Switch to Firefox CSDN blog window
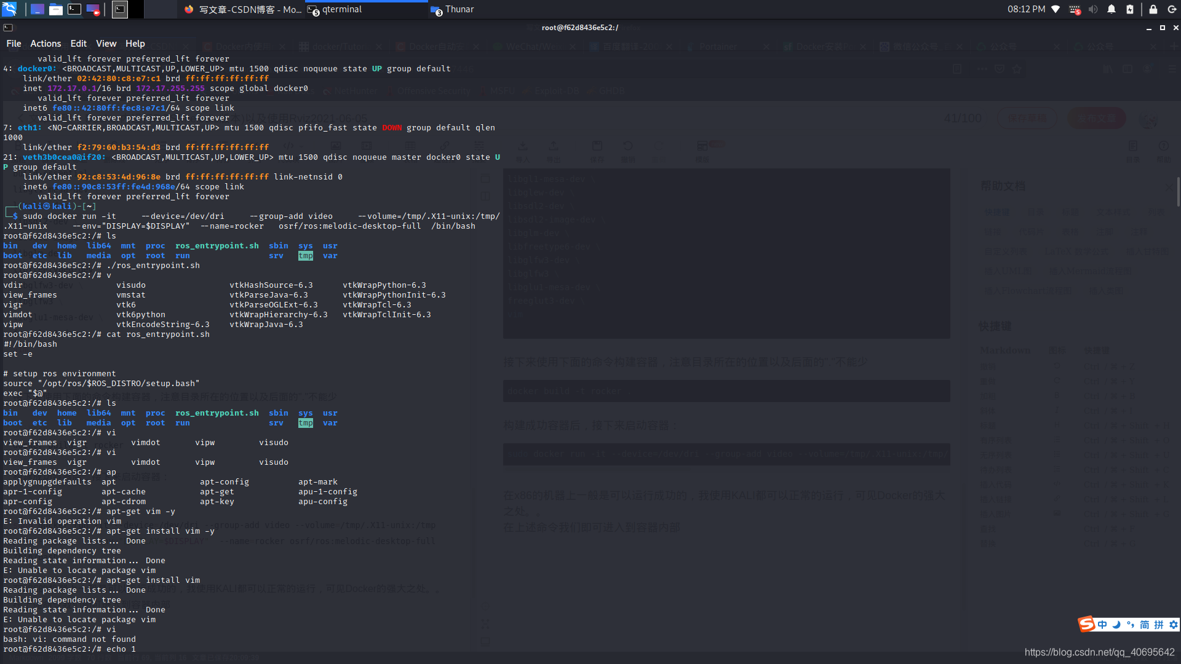Screen dimensions: 1181x664 pos(243,9)
